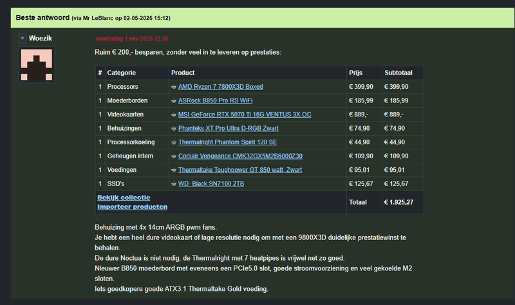Expand the user menu arrow next to Woezik
This screenshot has width=515, height=305.
pyautogui.click(x=23, y=39)
